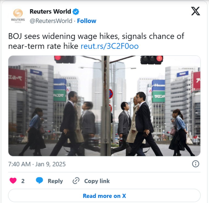Open the Reuters World display name
This screenshot has height=203, width=209.
50,12
